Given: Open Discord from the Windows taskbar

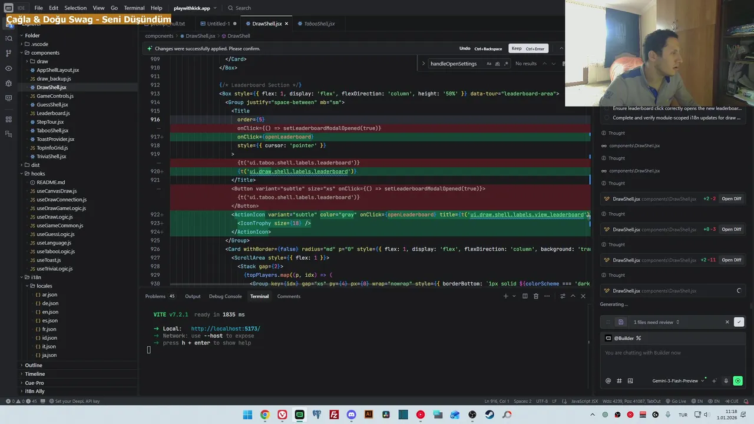Looking at the screenshot, I should click(x=352, y=415).
